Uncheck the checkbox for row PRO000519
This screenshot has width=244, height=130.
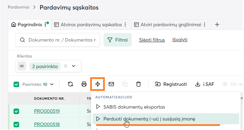[x=16, y=111]
